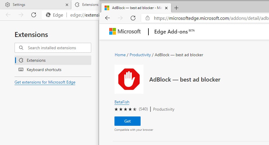269x145 pixels.
Task: Click the Productivity category label after the rating
Action: pyautogui.click(x=164, y=109)
